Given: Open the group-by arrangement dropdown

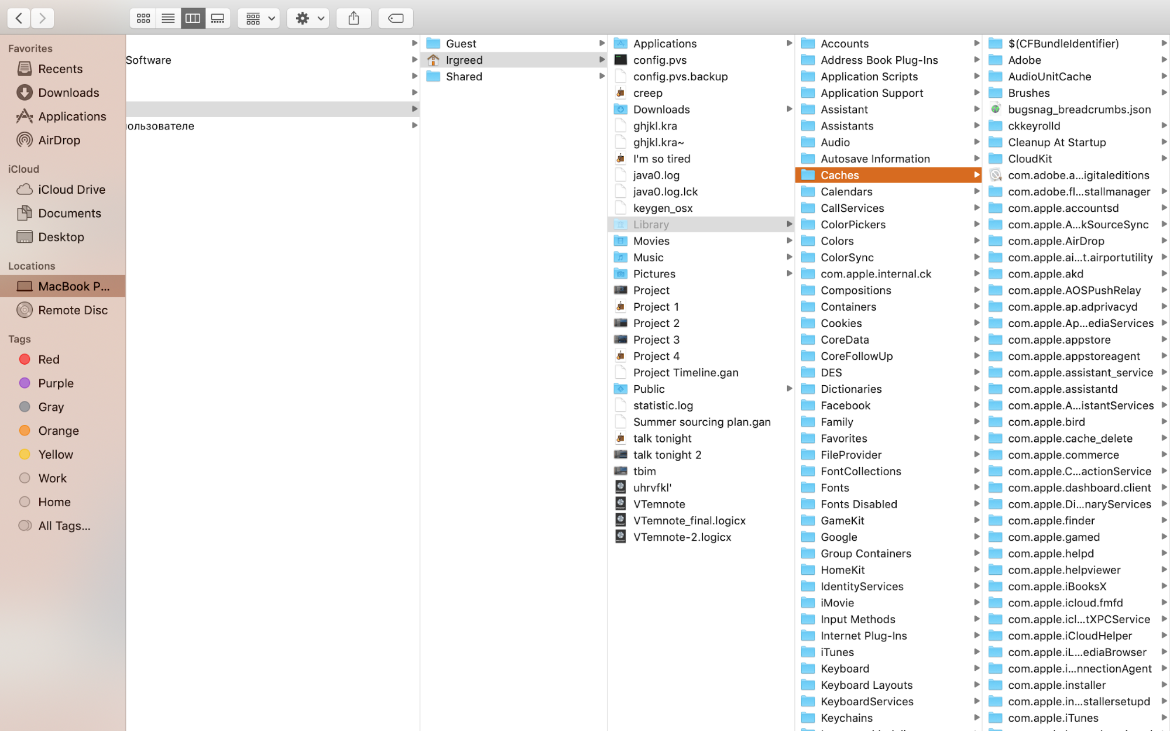Looking at the screenshot, I should pos(259,18).
